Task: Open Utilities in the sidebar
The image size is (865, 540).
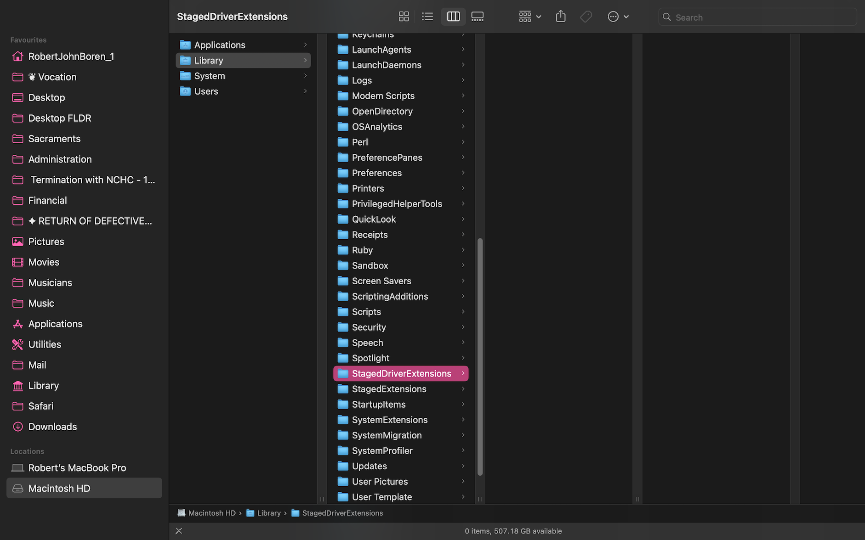Action: coord(84,344)
